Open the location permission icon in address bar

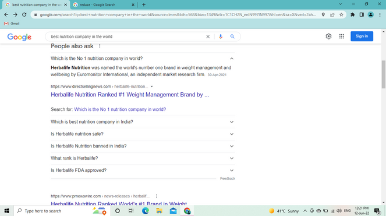click(x=323, y=15)
